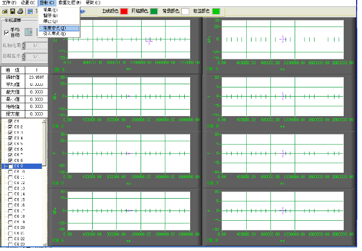The width and height of the screenshot is (362, 251).
Task: Choose 暂停 in the control menu
Action: (x=59, y=16)
